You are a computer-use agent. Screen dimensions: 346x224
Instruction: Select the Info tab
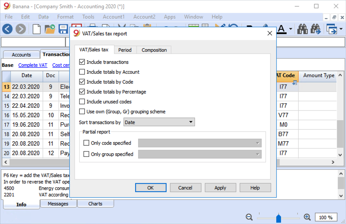tap(22, 204)
